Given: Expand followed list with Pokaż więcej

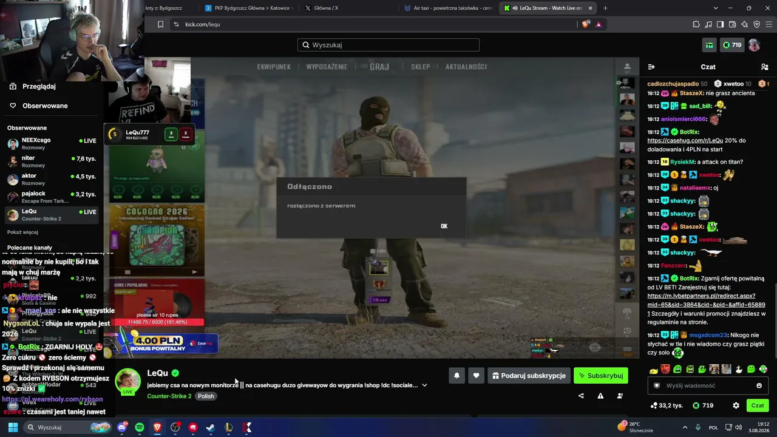Looking at the screenshot, I should (x=22, y=232).
